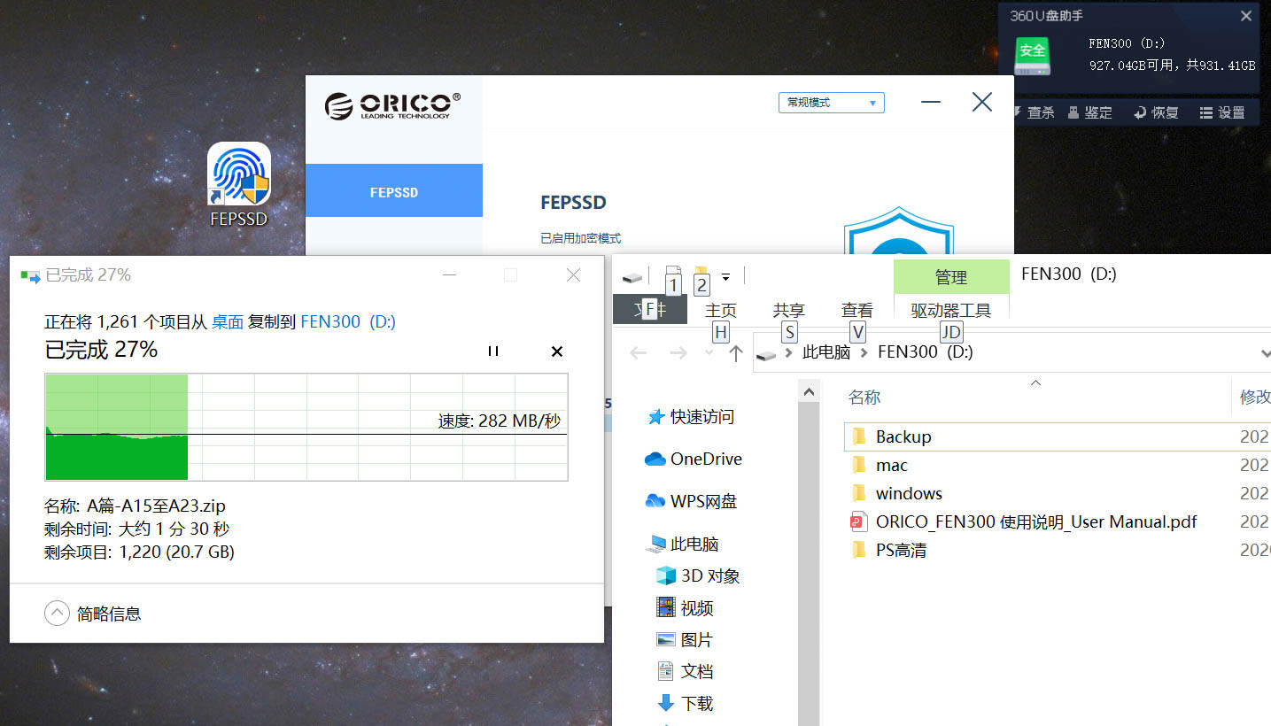Pause the file copy operation
Viewport: 1271px width, 726px height.
point(493,351)
